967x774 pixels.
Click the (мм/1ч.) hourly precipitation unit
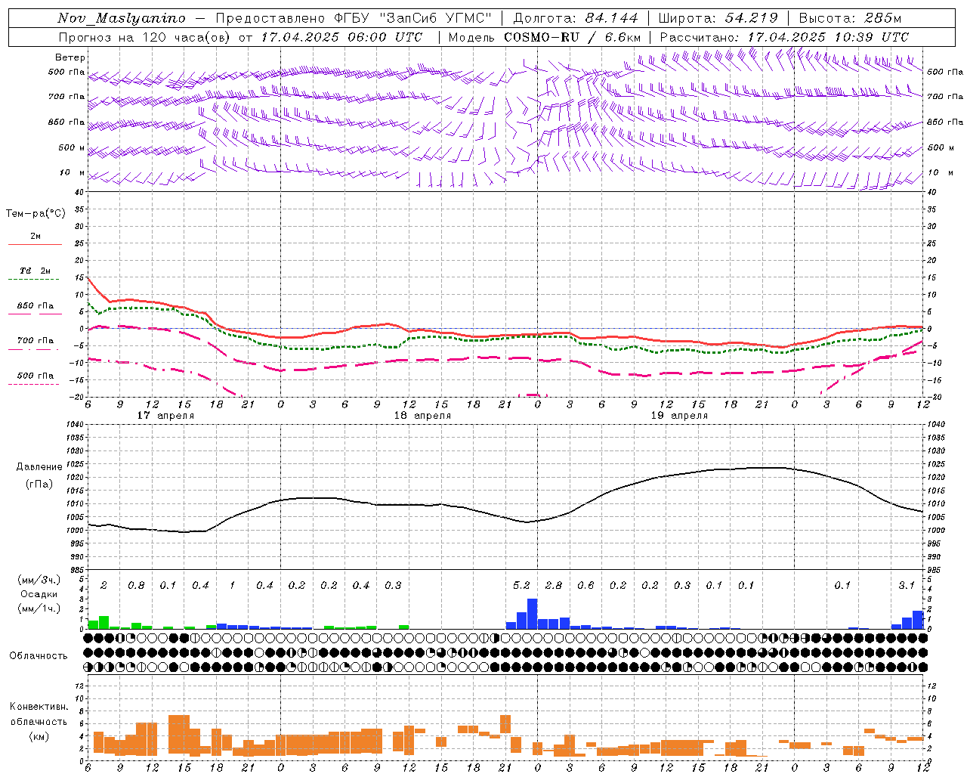tap(39, 608)
